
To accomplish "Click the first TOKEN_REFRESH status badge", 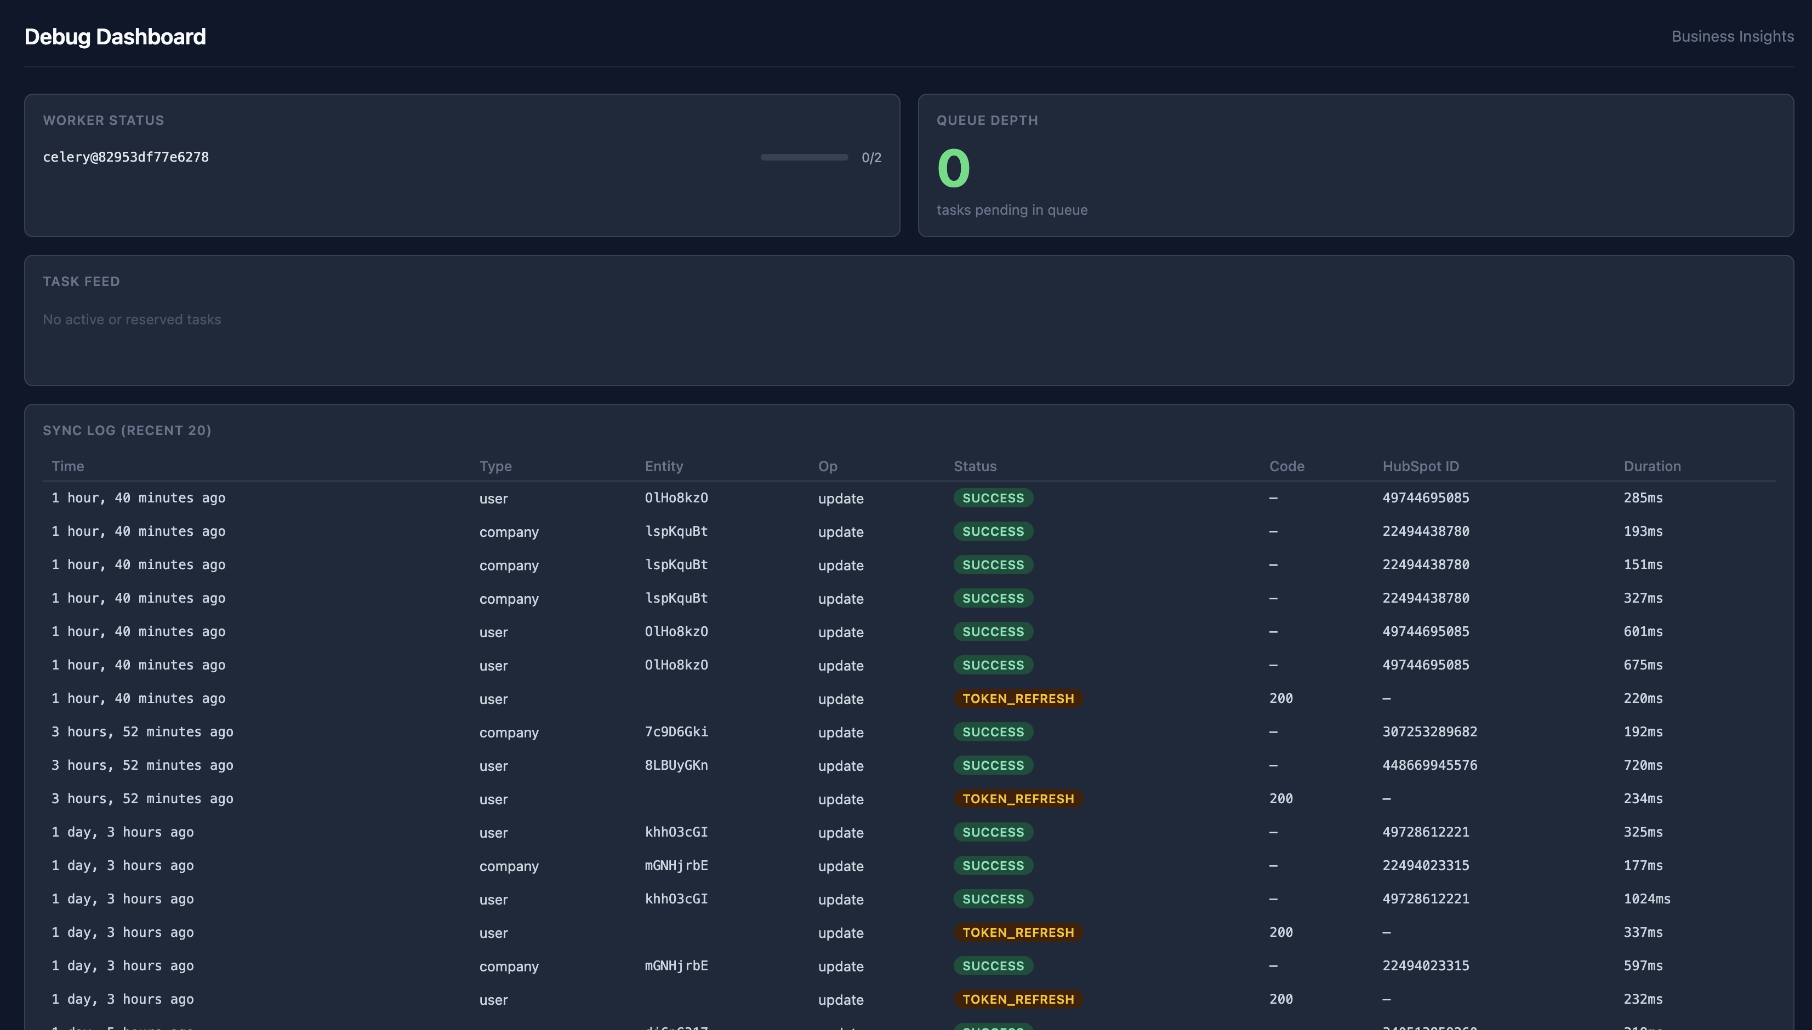I will point(1018,698).
